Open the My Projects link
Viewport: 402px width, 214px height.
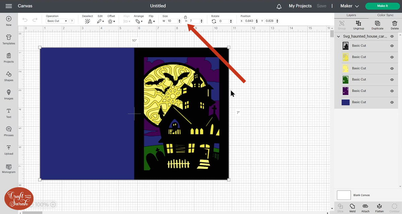300,6
